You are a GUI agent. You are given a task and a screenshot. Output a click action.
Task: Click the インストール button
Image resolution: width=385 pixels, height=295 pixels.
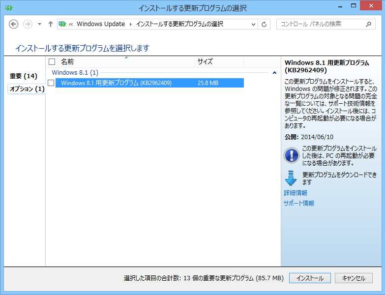[x=310, y=278]
